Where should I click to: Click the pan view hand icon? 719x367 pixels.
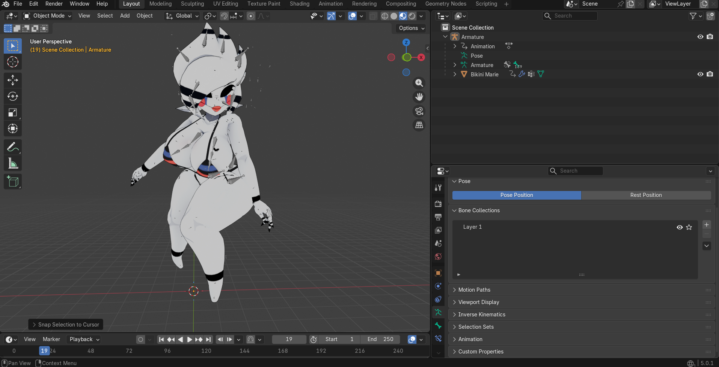click(x=419, y=97)
